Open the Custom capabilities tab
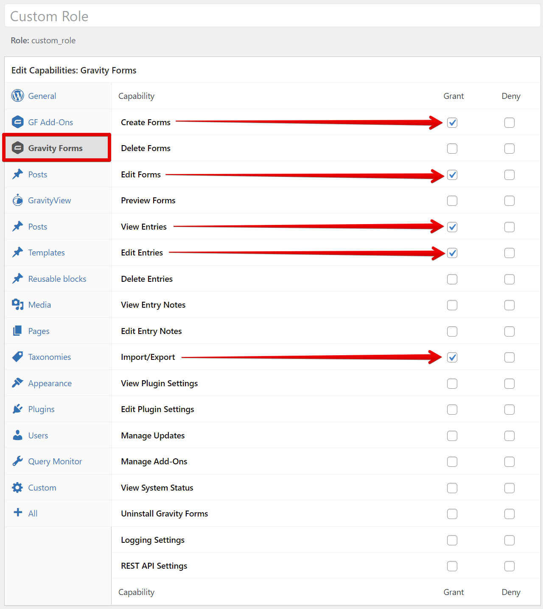 coord(58,488)
